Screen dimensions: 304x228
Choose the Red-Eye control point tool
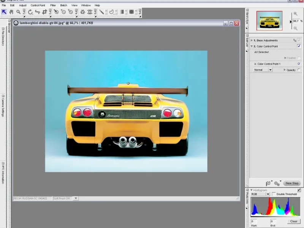point(90,12)
